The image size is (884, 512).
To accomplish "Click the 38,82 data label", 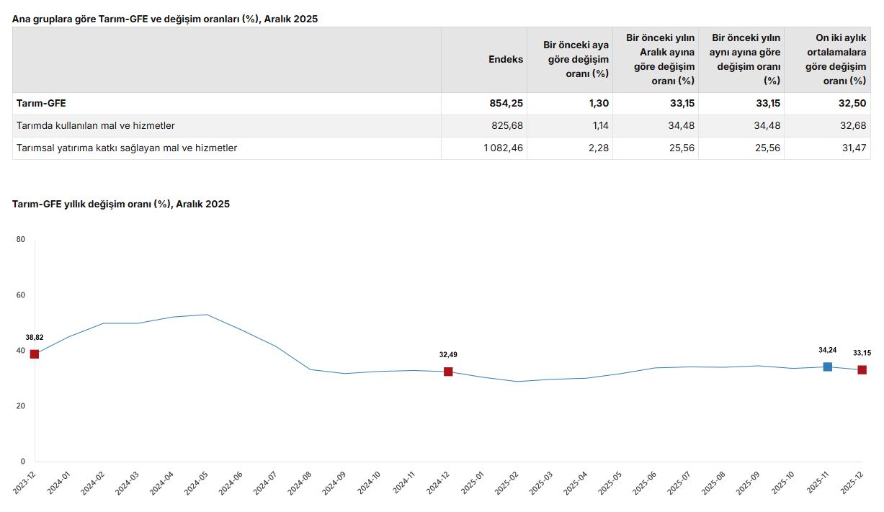I will (x=35, y=337).
